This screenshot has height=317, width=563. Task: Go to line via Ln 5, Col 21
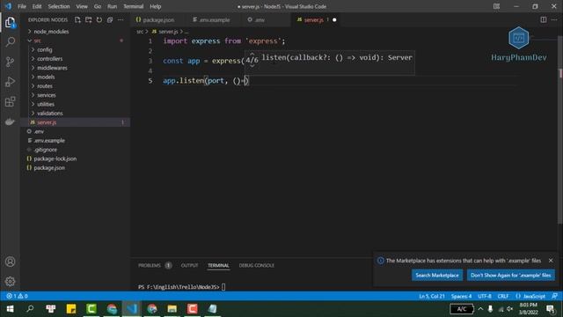(432, 296)
